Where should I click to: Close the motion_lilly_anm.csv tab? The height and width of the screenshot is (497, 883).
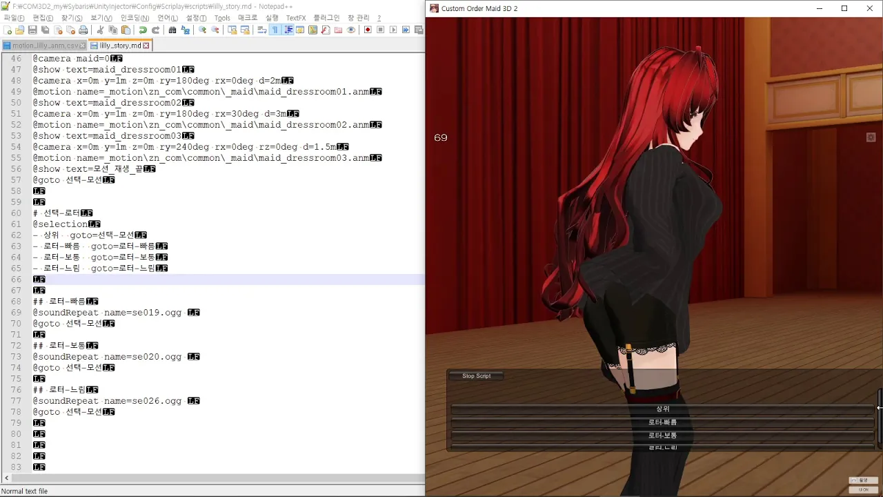pos(83,46)
